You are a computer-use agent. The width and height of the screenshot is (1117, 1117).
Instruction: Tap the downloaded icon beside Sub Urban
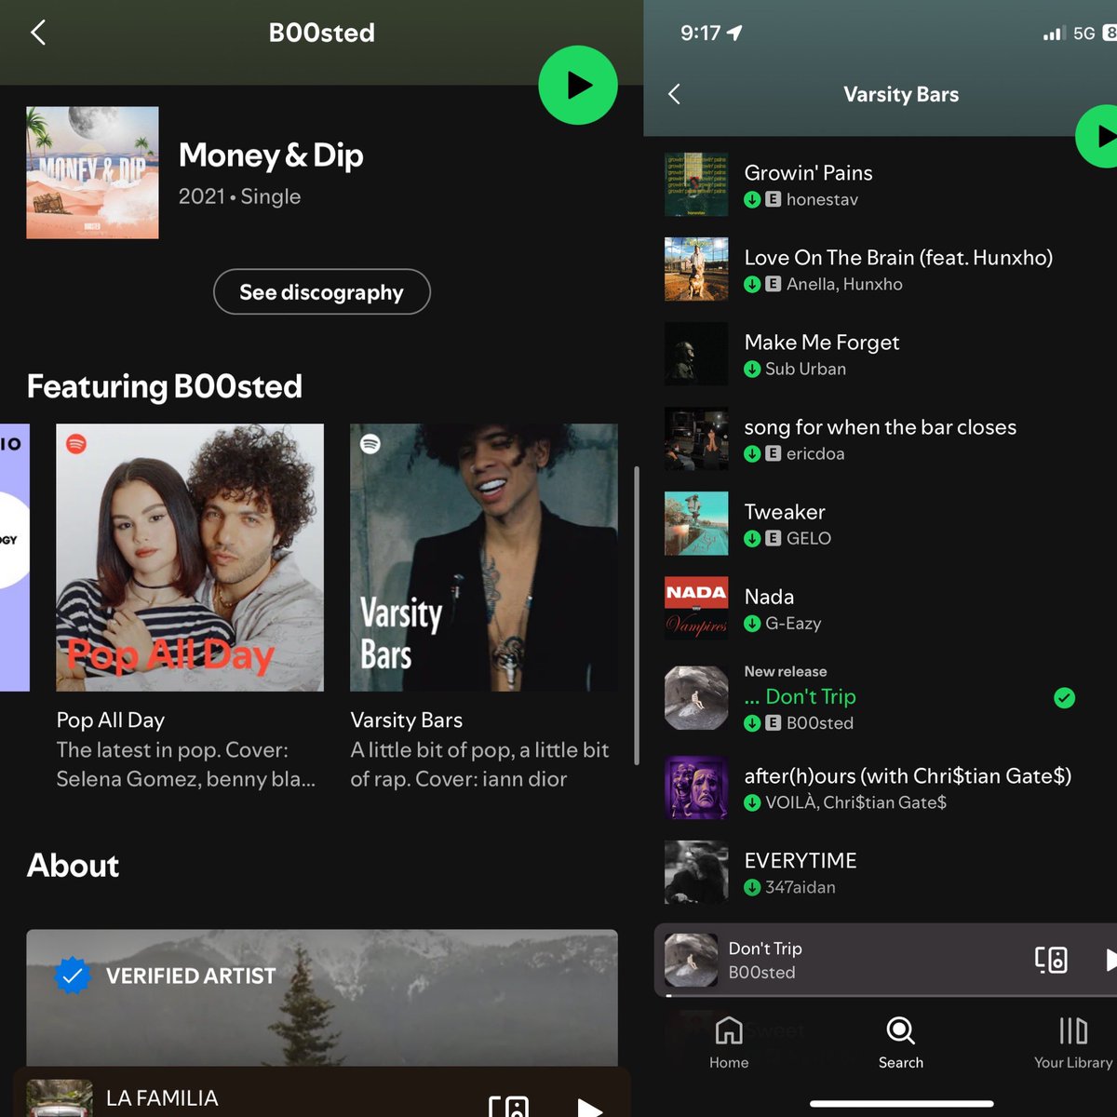[752, 369]
